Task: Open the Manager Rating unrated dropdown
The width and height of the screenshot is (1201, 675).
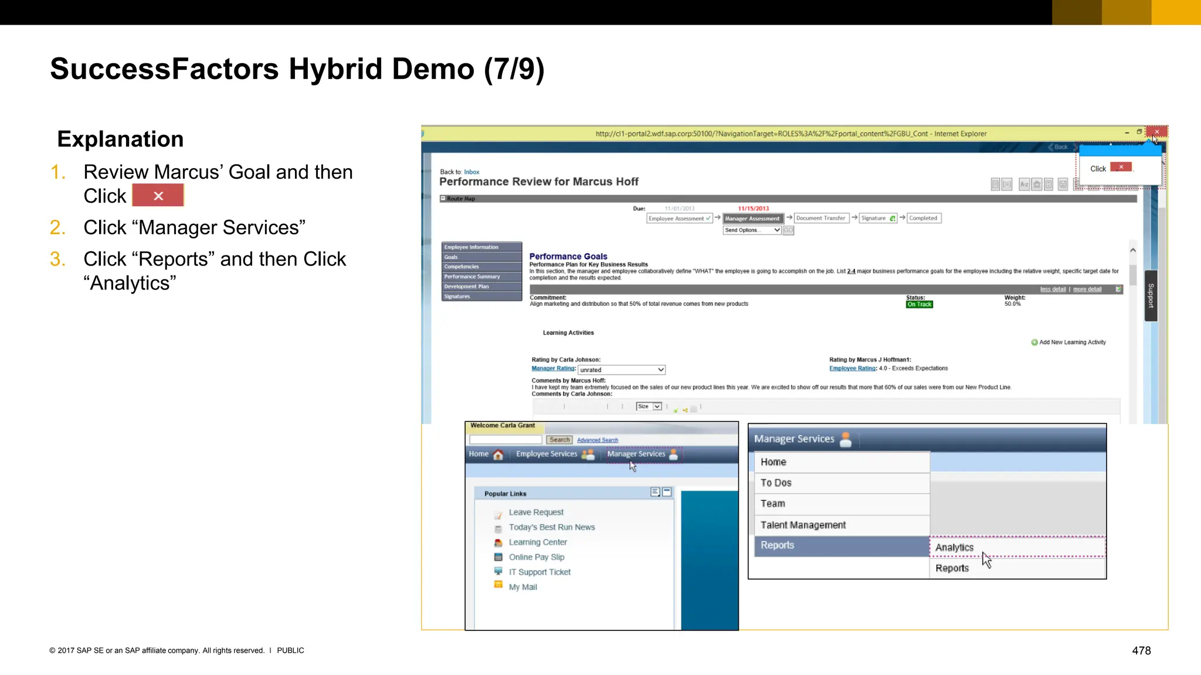Action: [622, 370]
